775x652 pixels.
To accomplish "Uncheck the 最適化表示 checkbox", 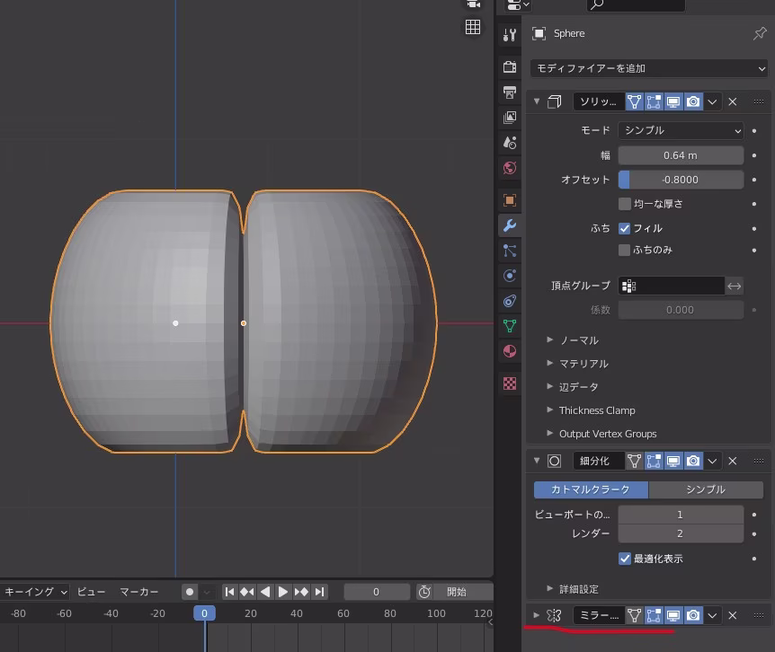I will (x=625, y=559).
